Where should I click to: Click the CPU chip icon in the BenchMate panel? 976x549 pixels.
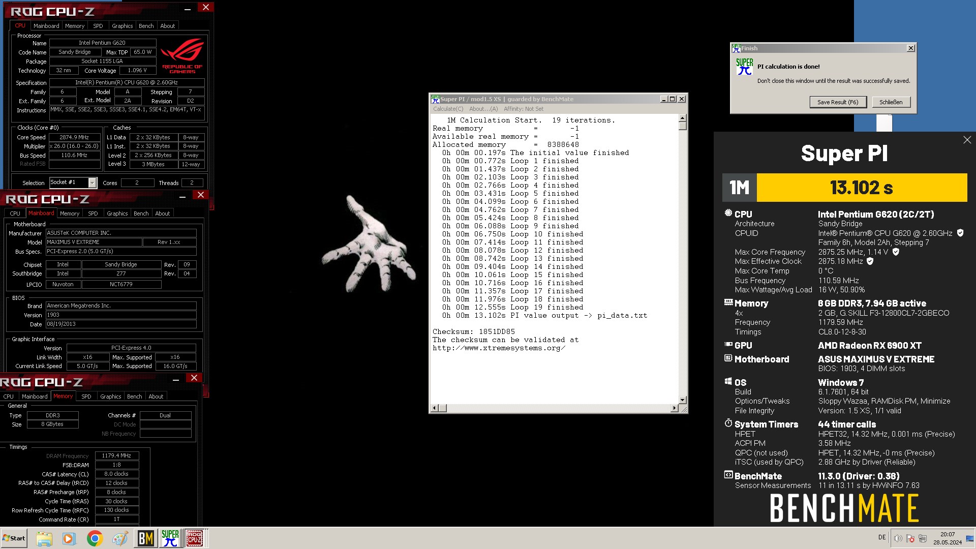[x=728, y=213]
